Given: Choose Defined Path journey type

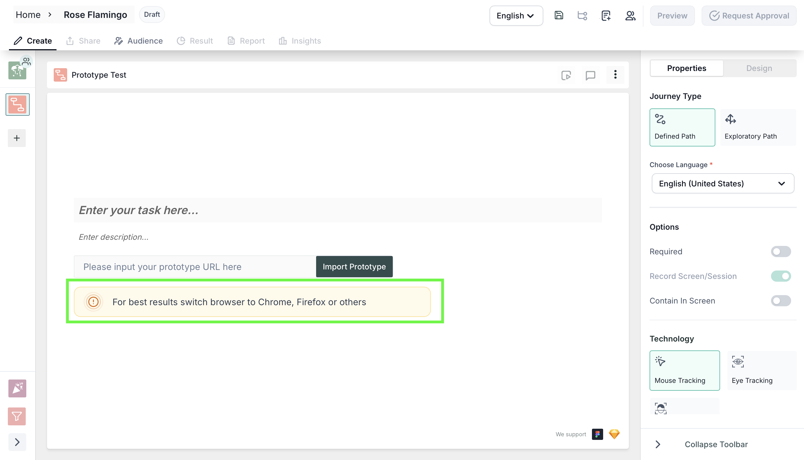Looking at the screenshot, I should click(x=682, y=127).
